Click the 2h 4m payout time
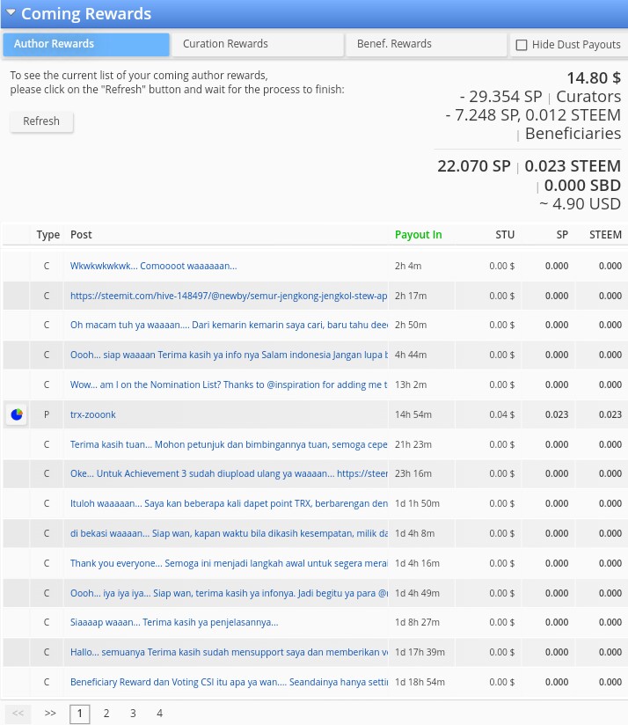The height and width of the screenshot is (725, 628). pos(408,266)
